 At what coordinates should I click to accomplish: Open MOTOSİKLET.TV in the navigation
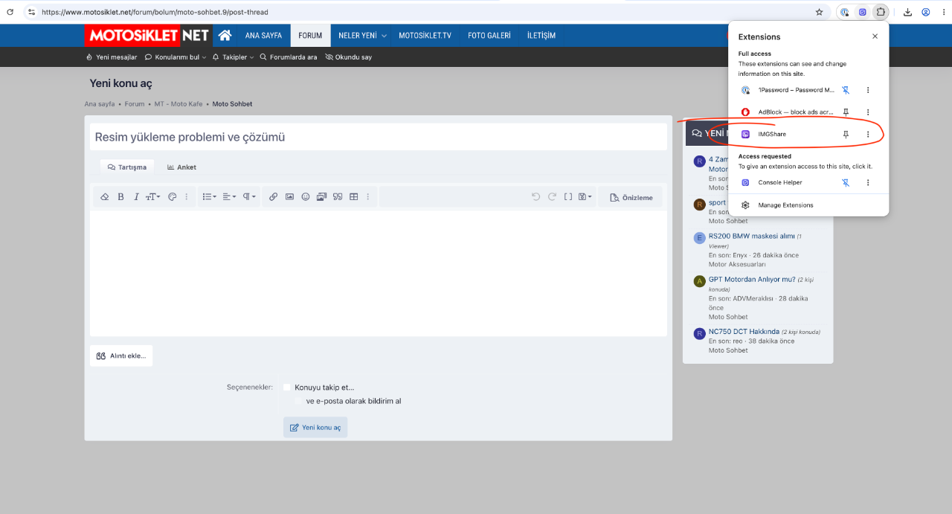coord(425,35)
